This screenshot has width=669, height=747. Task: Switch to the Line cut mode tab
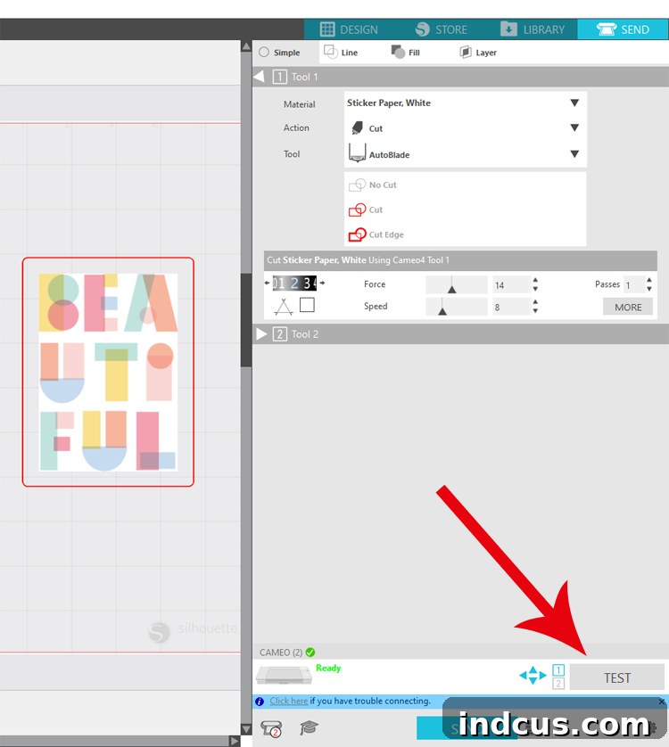(341, 52)
